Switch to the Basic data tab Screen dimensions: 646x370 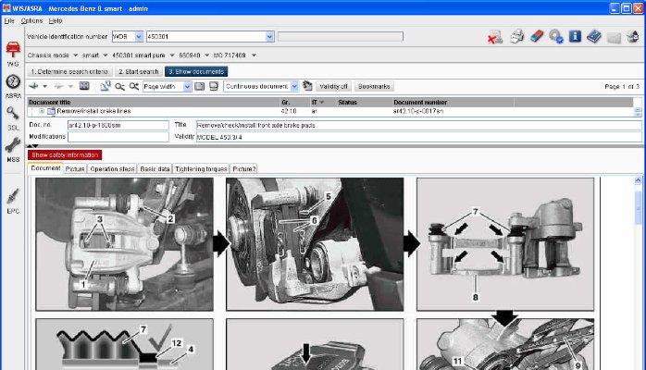point(155,168)
